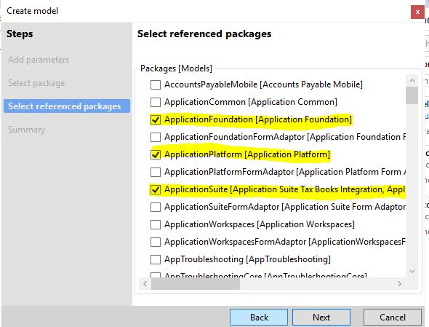Tick the ApplicationWorkspacesFormAdaptor checkbox
This screenshot has width=429, height=327.
156,242
